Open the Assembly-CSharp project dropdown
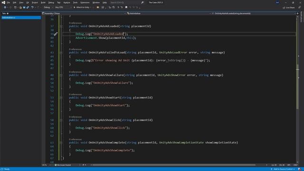The image size is (304, 171). tap(84, 13)
